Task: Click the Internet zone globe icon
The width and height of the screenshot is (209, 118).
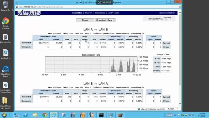Action: tap(139, 109)
